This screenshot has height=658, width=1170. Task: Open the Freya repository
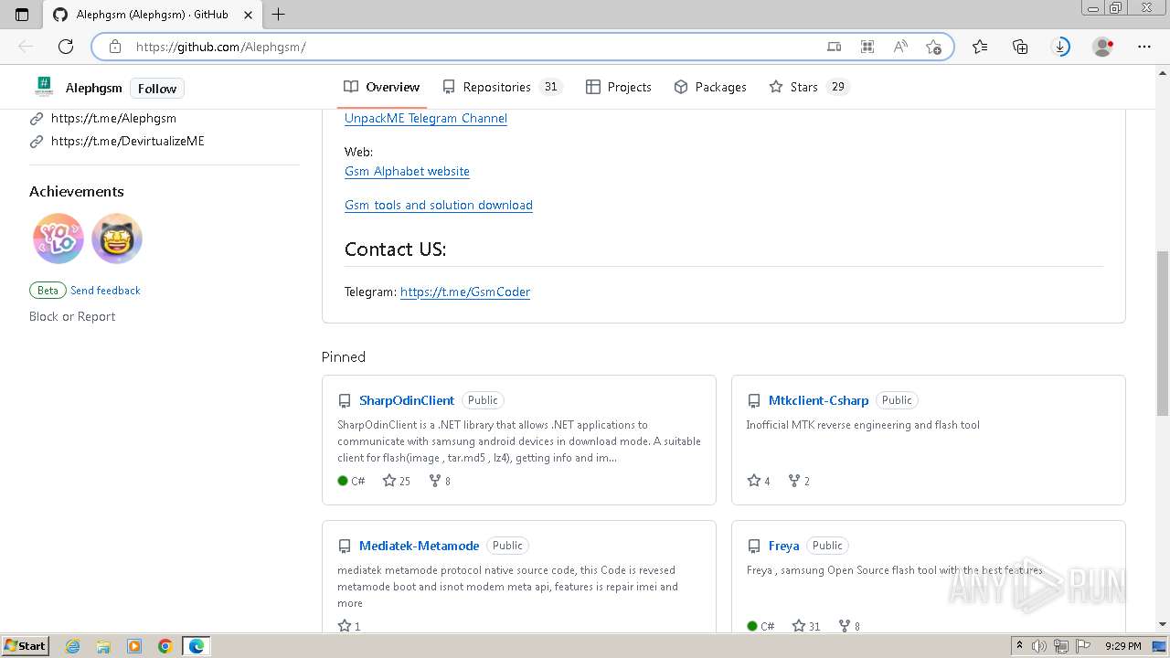(x=783, y=546)
